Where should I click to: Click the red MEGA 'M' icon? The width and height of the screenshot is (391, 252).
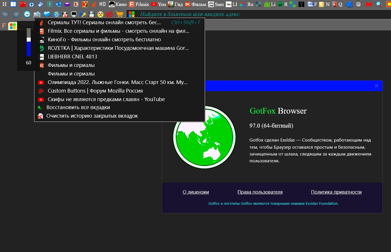click(369, 4)
